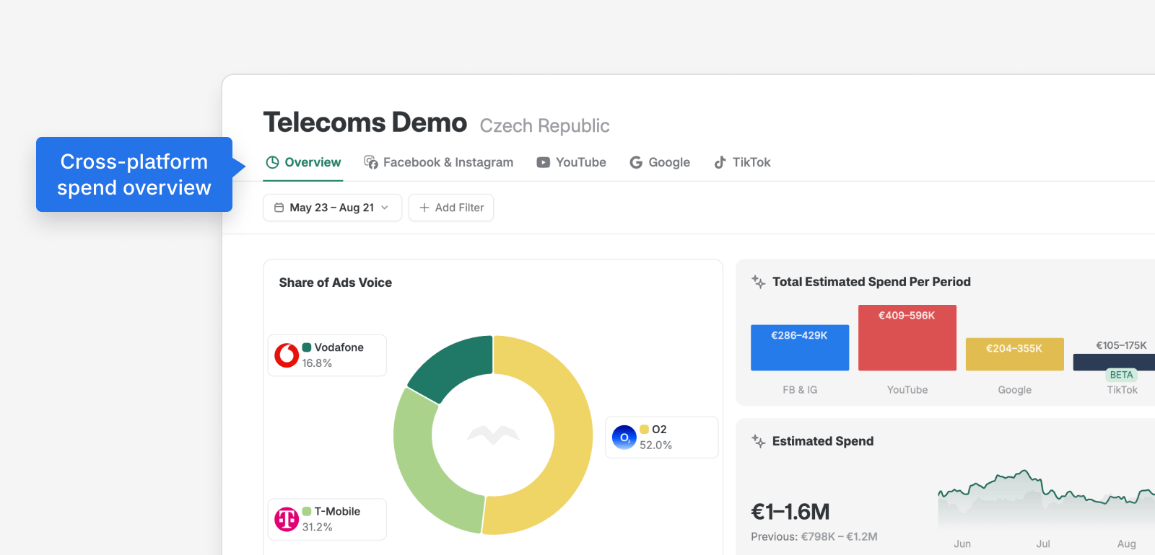Click the Czech Republic label
The width and height of the screenshot is (1155, 555).
[x=545, y=125]
